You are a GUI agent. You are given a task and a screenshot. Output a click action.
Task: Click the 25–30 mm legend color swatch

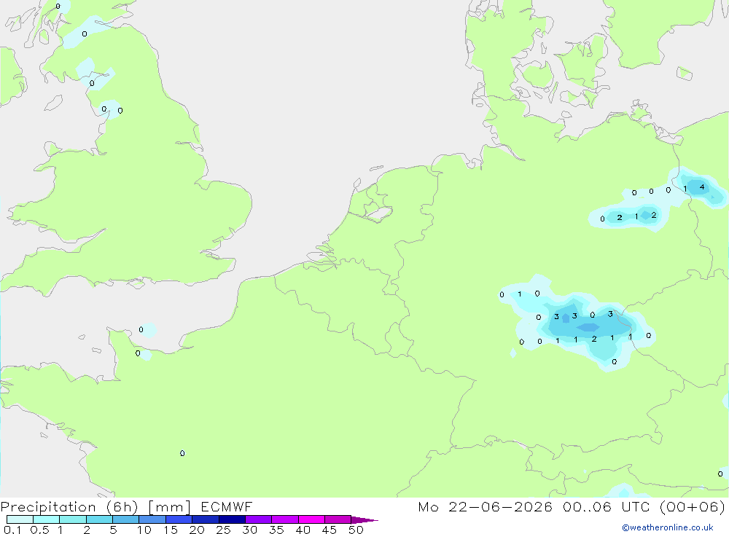tap(232, 519)
